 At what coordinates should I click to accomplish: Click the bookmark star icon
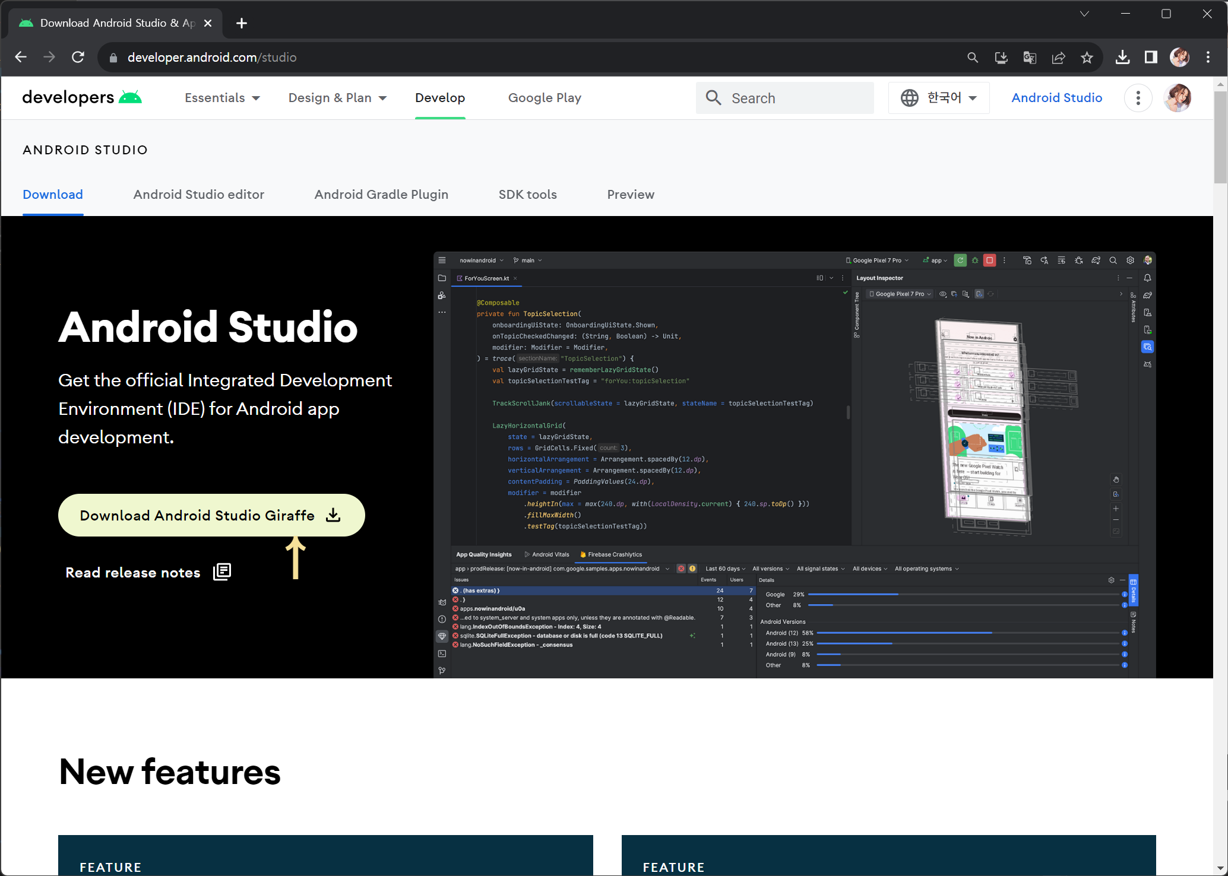pyautogui.click(x=1087, y=58)
